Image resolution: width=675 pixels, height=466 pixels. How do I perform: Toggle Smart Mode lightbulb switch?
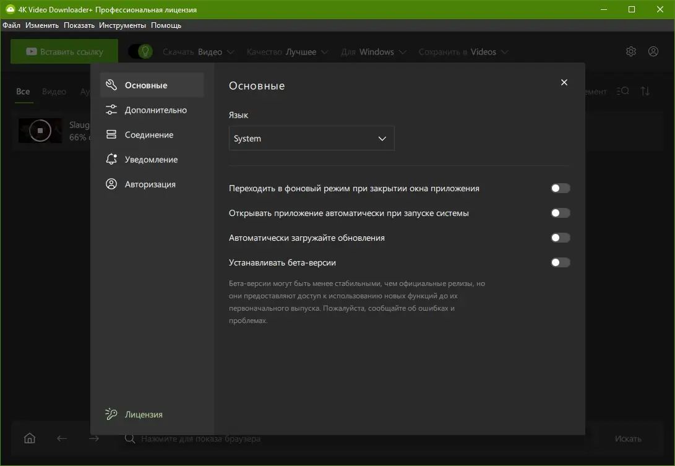(x=141, y=52)
